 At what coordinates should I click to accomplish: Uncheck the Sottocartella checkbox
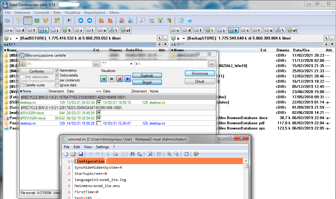click(x=57, y=75)
